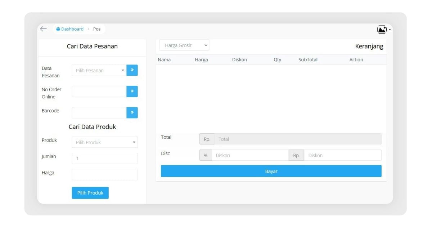Image resolution: width=432 pixels, height=227 pixels.
Task: Click the back arrow icon
Action: click(x=44, y=29)
